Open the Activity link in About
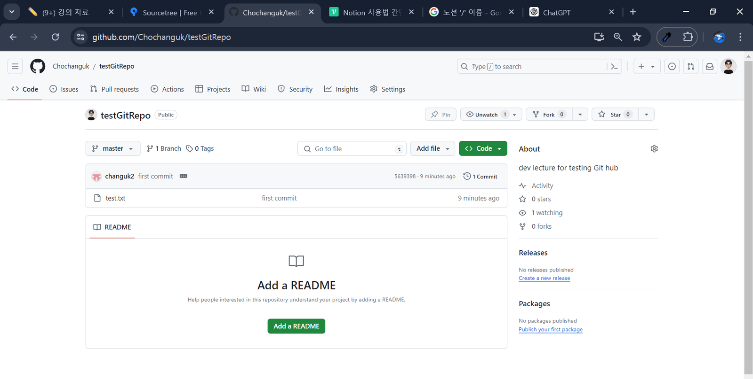753x379 pixels. pos(542,186)
